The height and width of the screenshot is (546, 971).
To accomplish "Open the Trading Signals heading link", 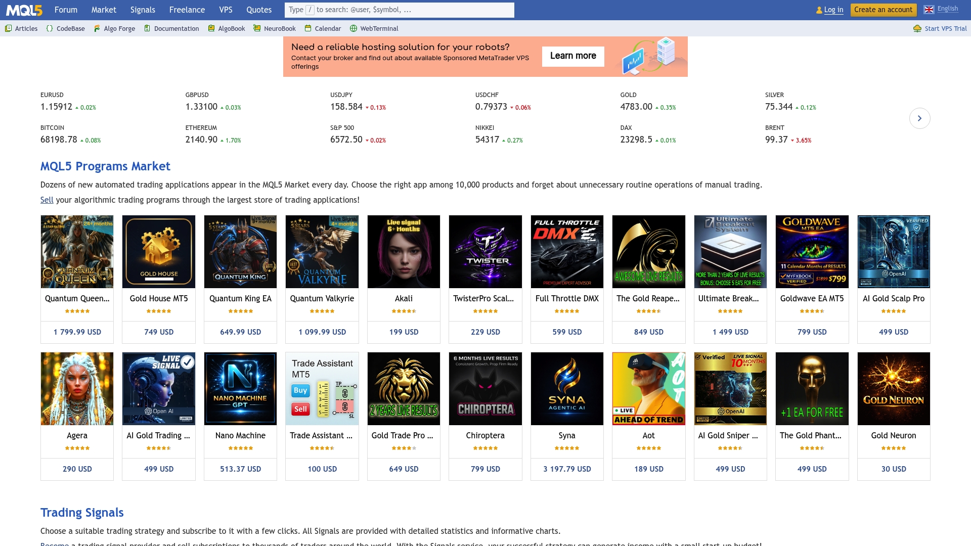I will 82,513.
